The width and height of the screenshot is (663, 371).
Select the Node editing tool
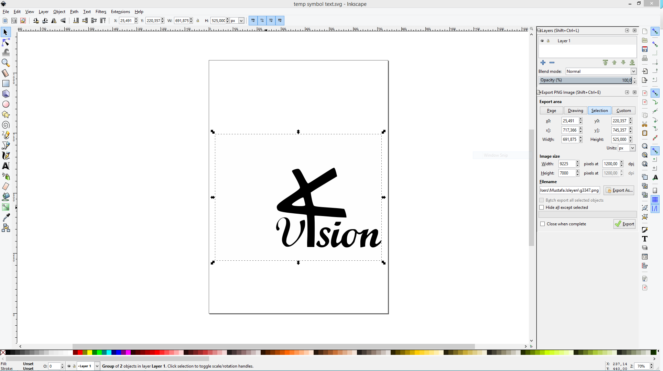pos(6,42)
